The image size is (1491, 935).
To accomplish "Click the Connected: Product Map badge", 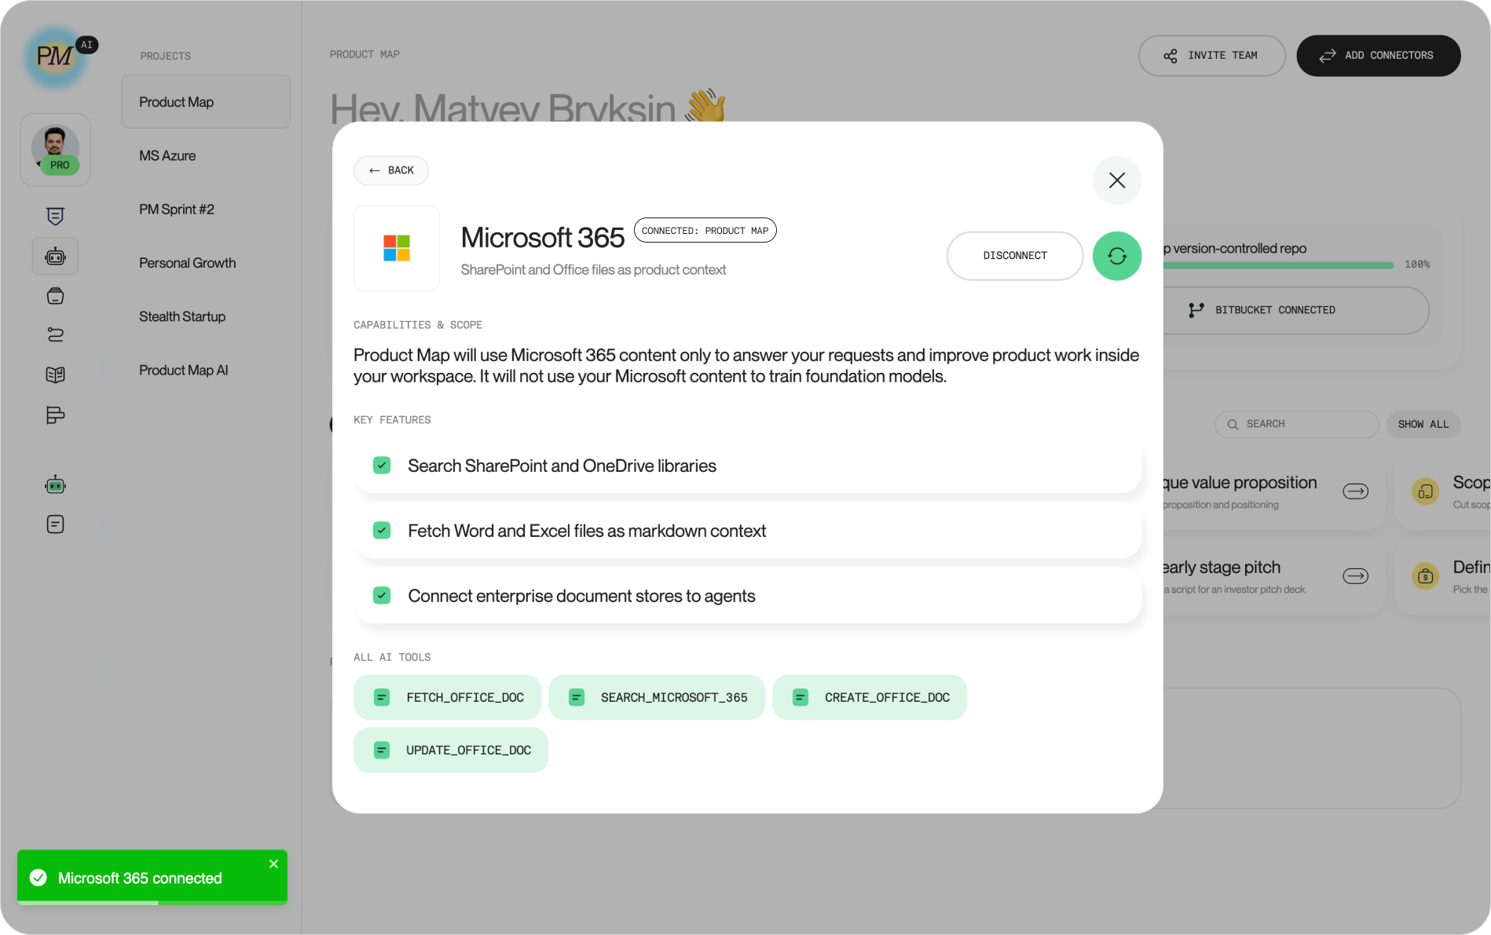I will [705, 231].
